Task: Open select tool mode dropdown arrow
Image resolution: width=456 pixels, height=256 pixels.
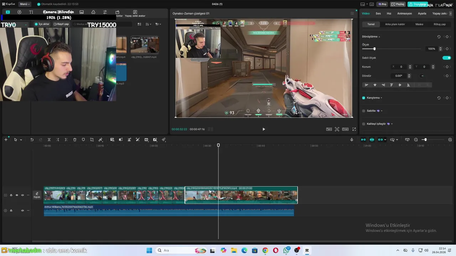Action: [x=21, y=140]
